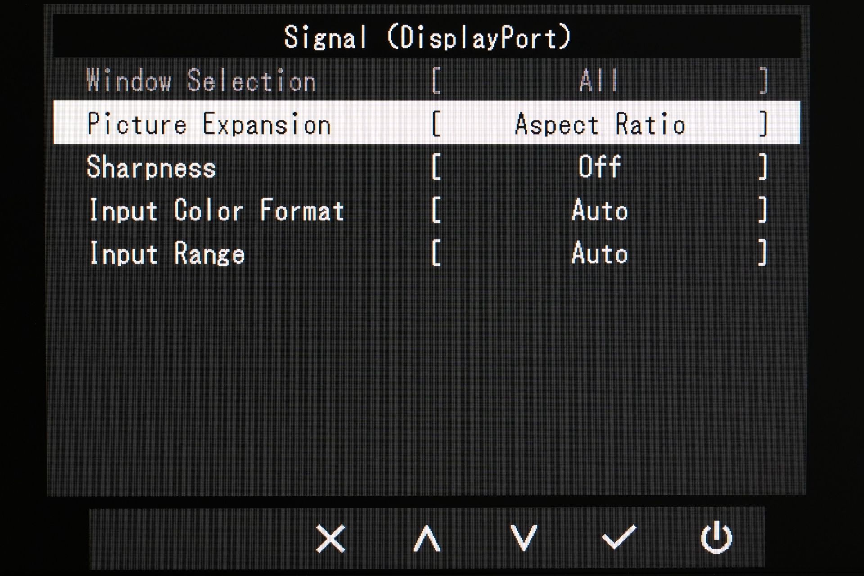Change the Input Color Format Auto value
864x576 pixels.
click(x=599, y=210)
